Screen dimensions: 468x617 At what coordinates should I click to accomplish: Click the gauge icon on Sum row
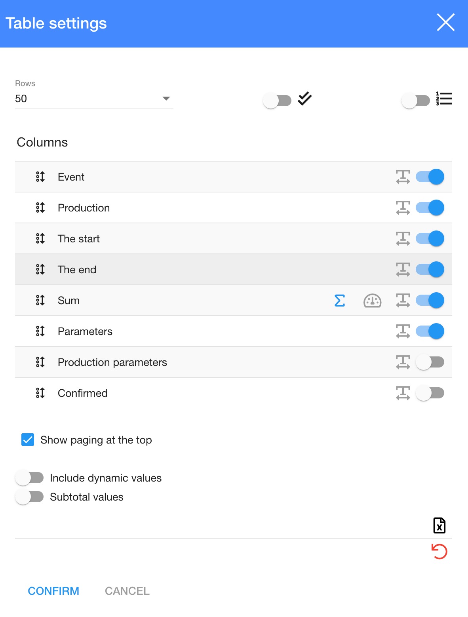[372, 301]
